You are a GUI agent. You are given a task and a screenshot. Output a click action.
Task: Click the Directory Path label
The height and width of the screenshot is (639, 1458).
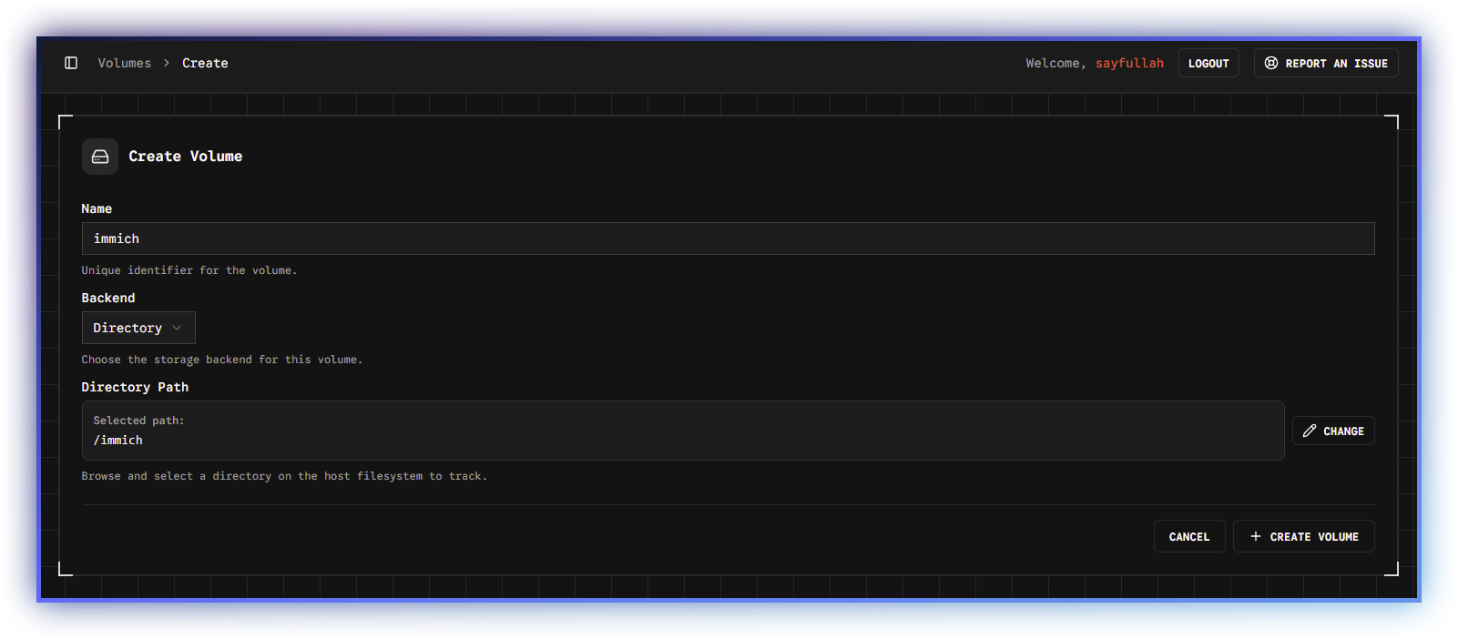(135, 387)
